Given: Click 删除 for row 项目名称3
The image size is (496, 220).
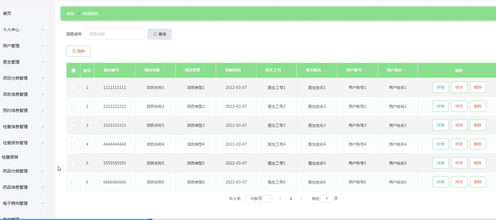Looking at the screenshot, I should pyautogui.click(x=478, y=125).
